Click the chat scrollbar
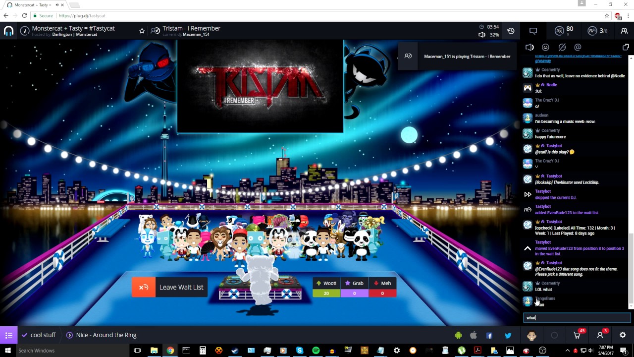The height and width of the screenshot is (357, 634). pos(631,268)
